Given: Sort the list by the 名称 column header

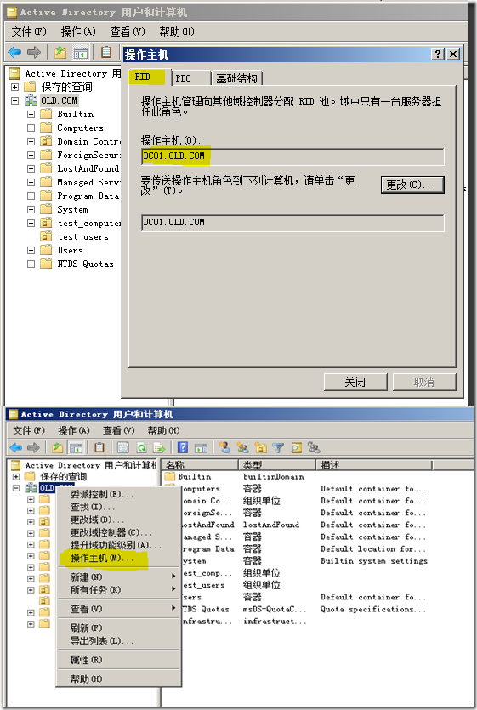Looking at the screenshot, I should 200,464.
